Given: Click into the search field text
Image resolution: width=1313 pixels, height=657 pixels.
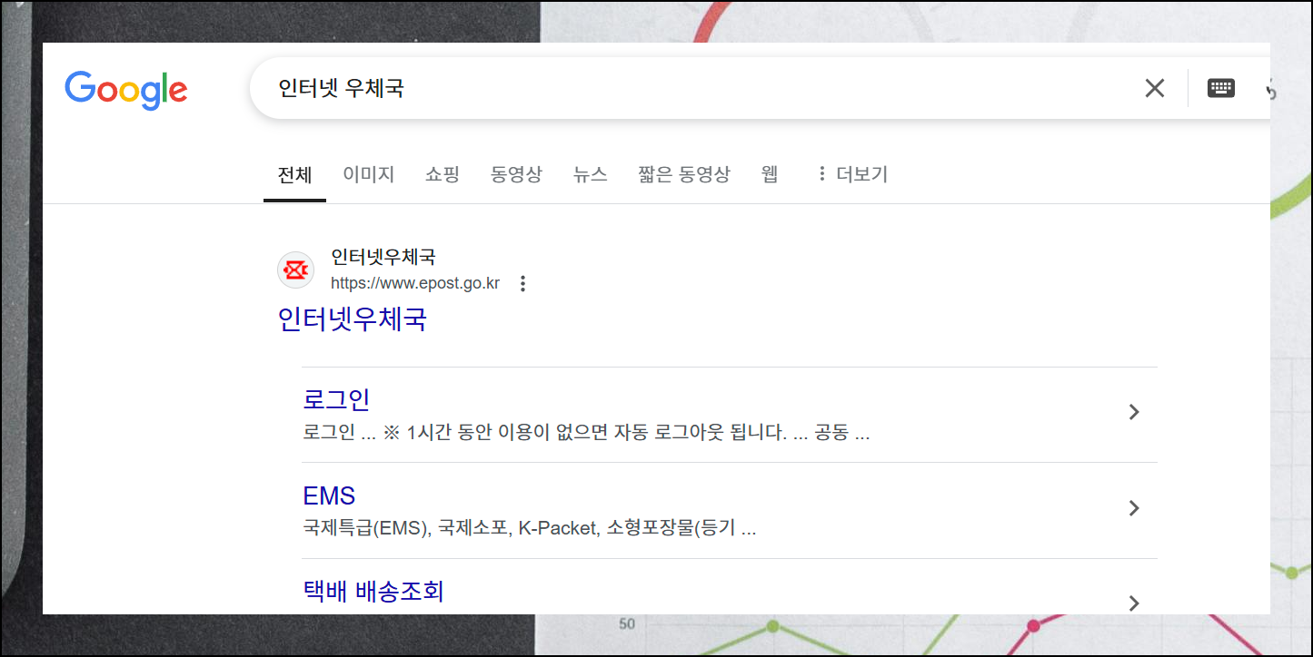Looking at the screenshot, I should click(342, 88).
